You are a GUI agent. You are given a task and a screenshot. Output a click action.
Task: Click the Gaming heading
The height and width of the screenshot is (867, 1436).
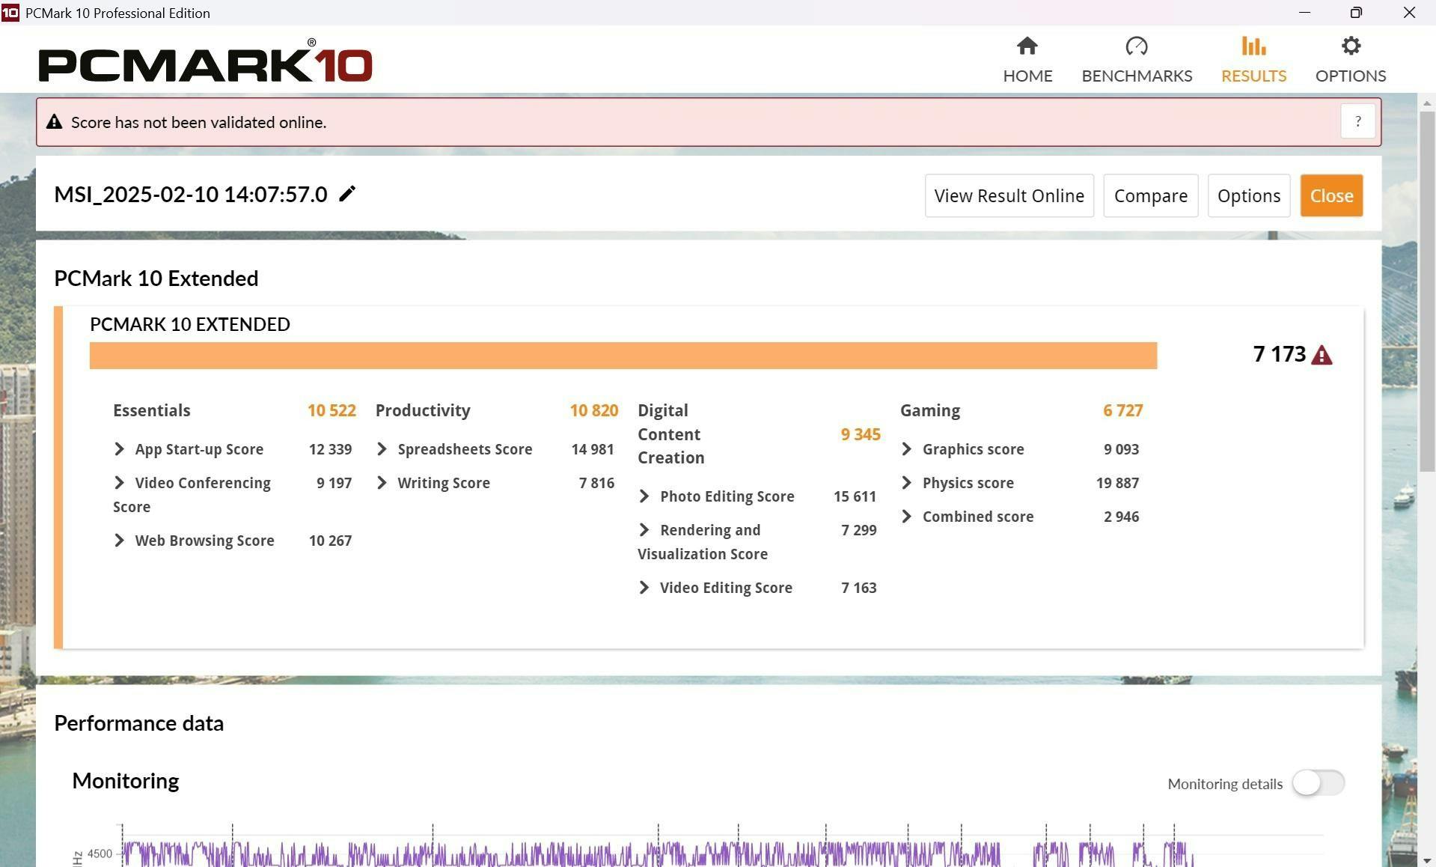click(x=930, y=410)
